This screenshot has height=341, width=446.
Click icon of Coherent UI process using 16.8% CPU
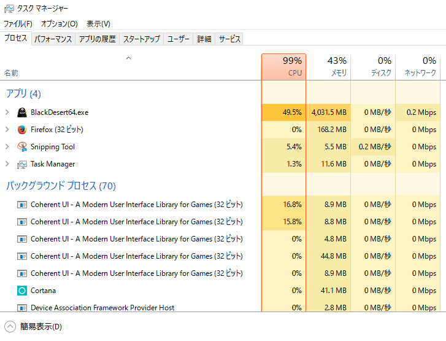click(x=22, y=205)
